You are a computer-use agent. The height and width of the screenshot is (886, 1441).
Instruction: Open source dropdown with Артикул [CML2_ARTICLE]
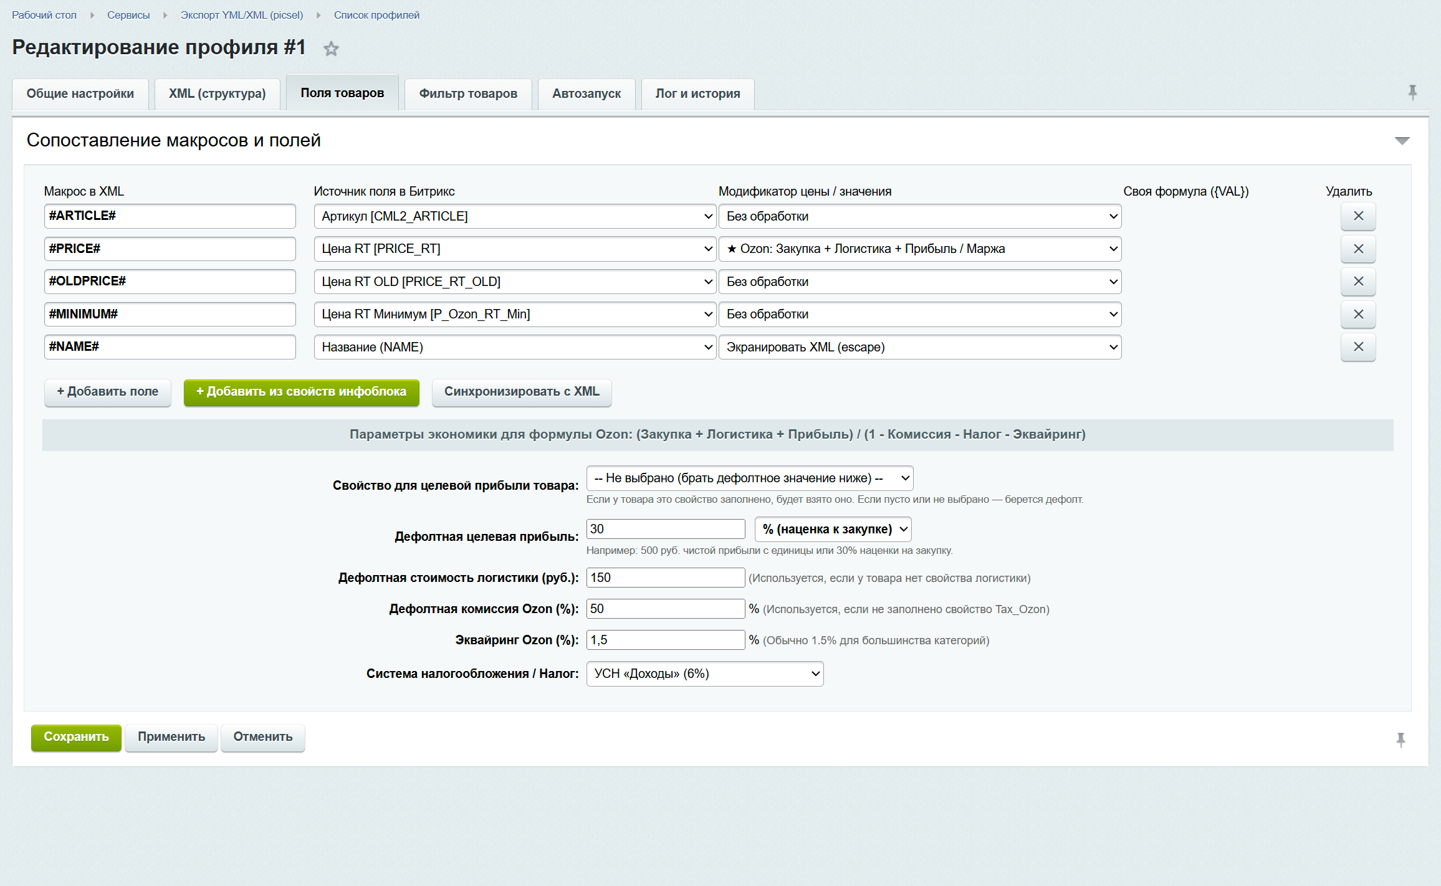515,216
